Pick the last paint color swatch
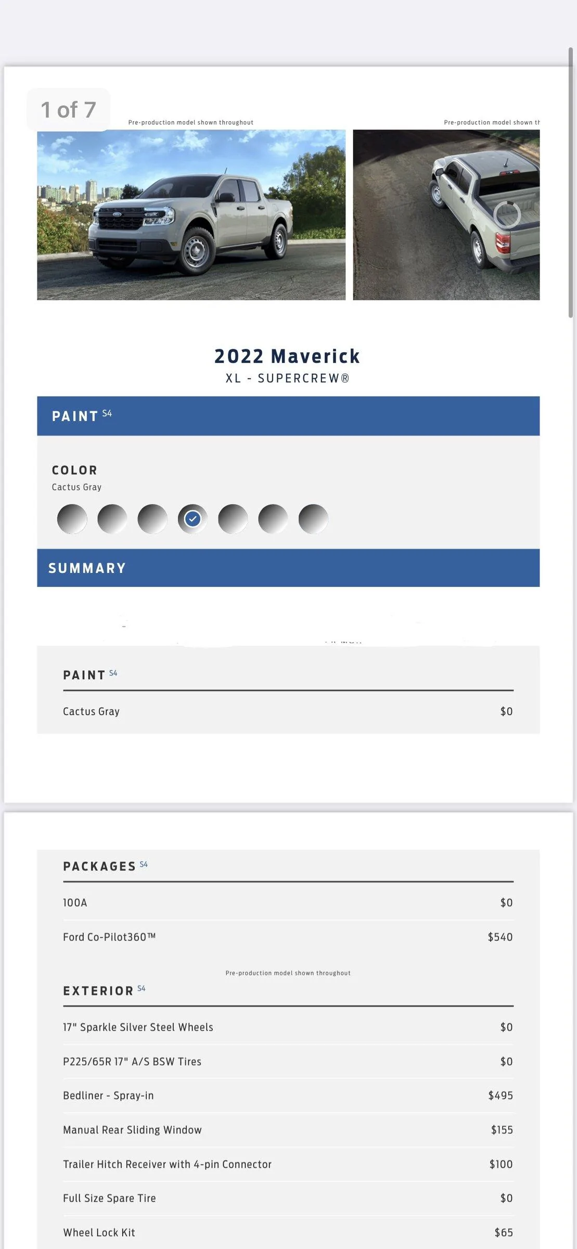This screenshot has height=1249, width=577. coord(313,519)
